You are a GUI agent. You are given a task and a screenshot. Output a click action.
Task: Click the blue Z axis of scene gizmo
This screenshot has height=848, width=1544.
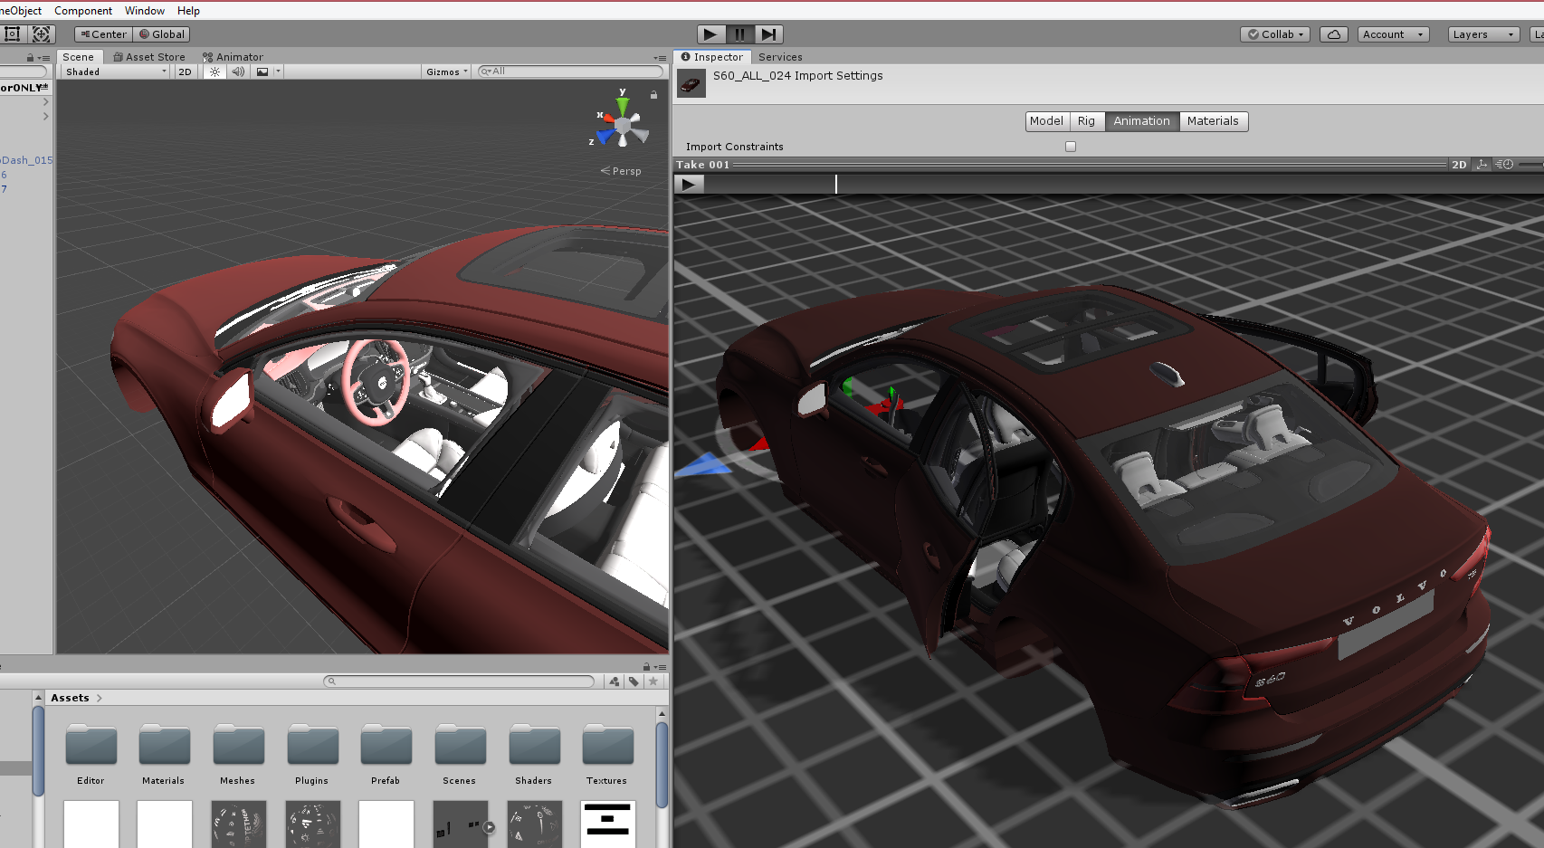[x=605, y=137]
